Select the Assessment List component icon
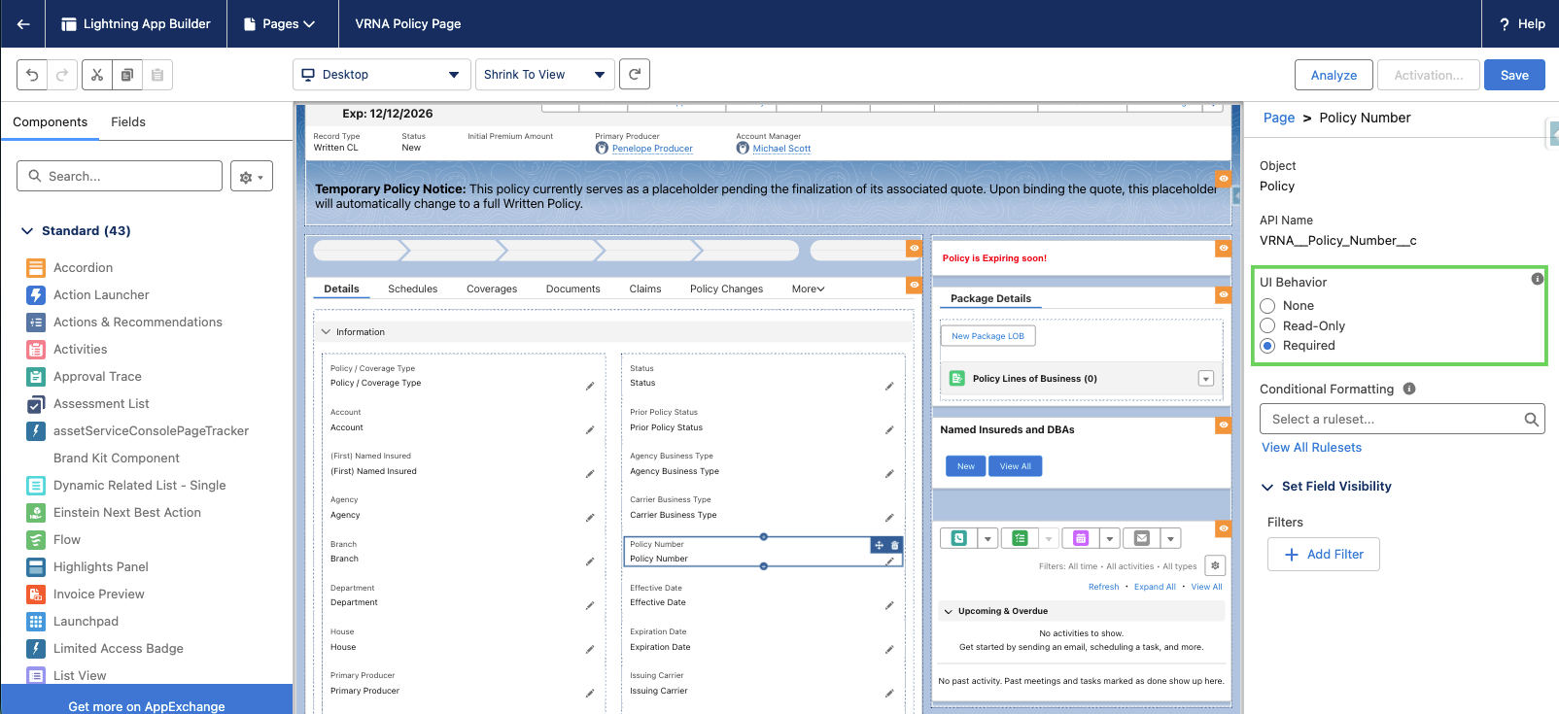The image size is (1559, 714). tap(36, 404)
